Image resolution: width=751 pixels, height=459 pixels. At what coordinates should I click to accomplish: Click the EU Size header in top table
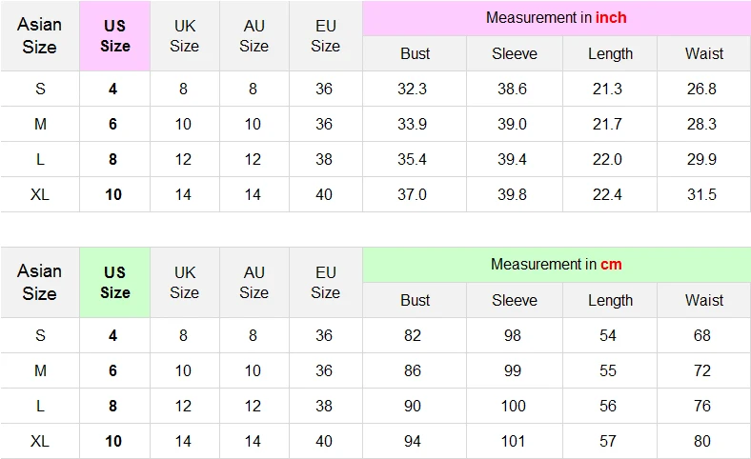pyautogui.click(x=325, y=35)
